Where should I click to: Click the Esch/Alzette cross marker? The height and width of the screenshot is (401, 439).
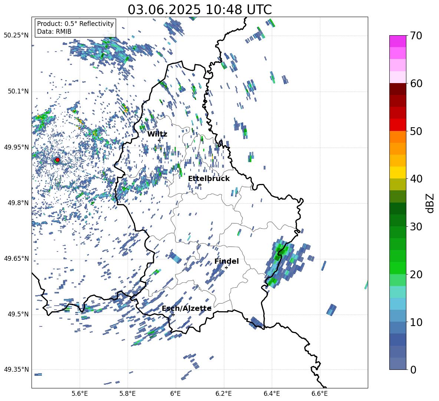173,315
